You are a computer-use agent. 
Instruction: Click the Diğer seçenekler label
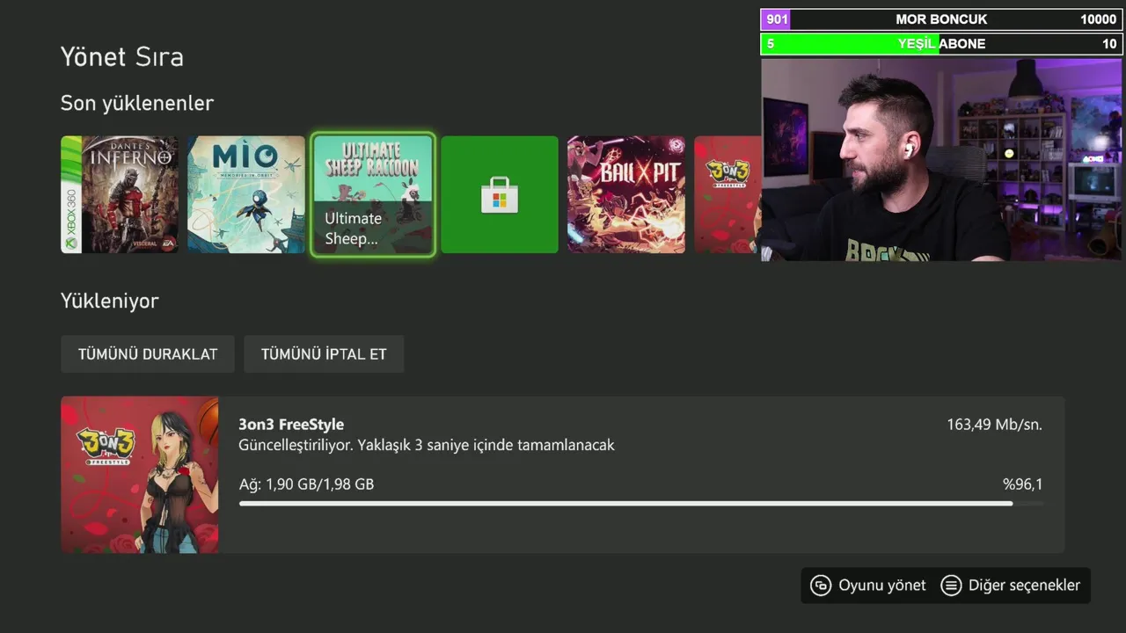[x=1024, y=586]
